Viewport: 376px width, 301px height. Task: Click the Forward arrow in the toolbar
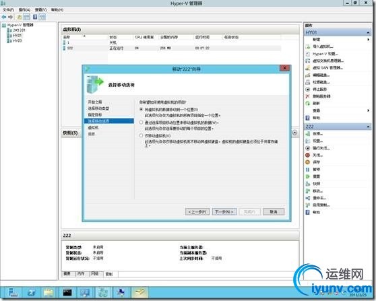click(10, 17)
